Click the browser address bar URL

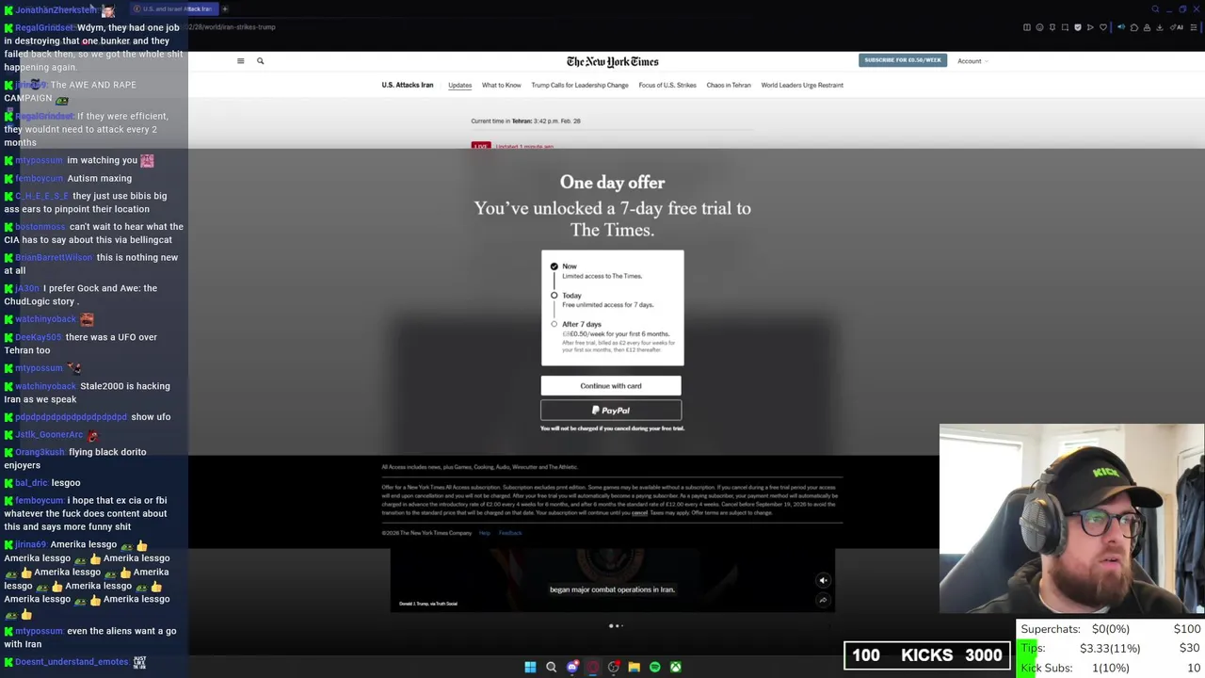233,27
